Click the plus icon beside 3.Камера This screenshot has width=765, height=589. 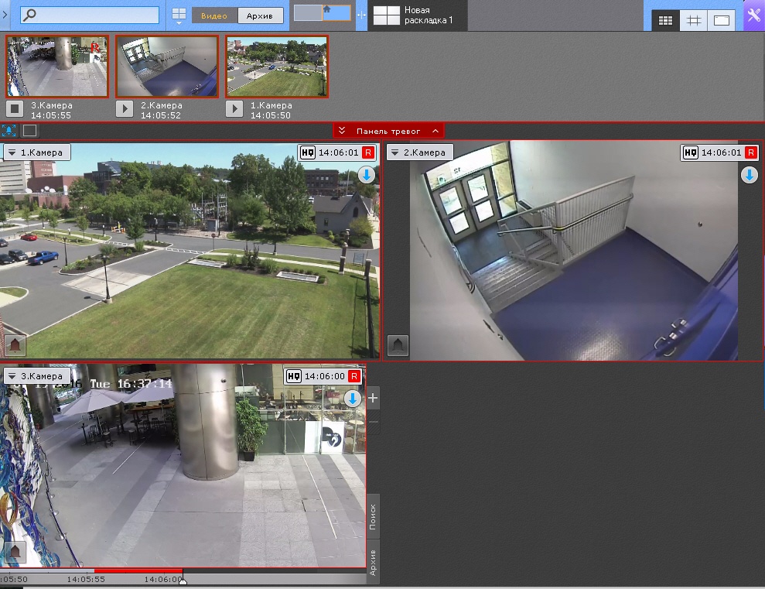pyautogui.click(x=373, y=398)
